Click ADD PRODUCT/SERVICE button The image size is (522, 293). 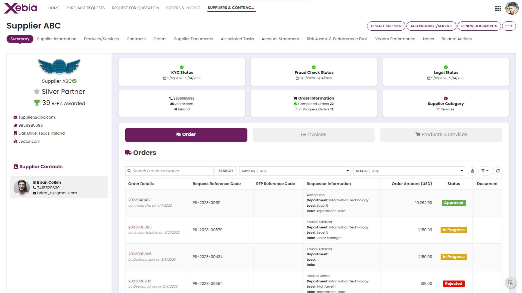point(431,26)
